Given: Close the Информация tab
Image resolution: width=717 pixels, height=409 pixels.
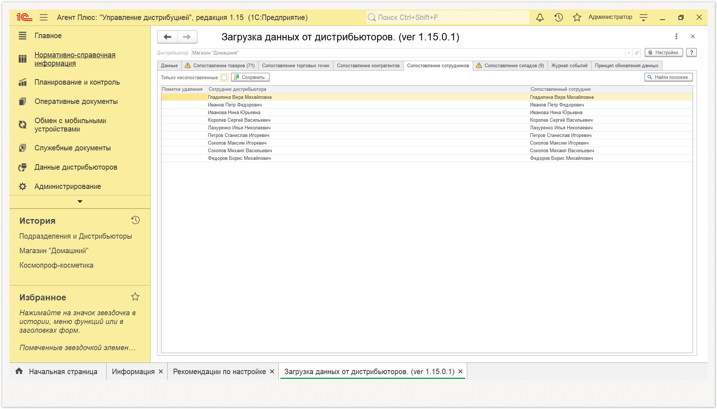Looking at the screenshot, I should pyautogui.click(x=161, y=372).
